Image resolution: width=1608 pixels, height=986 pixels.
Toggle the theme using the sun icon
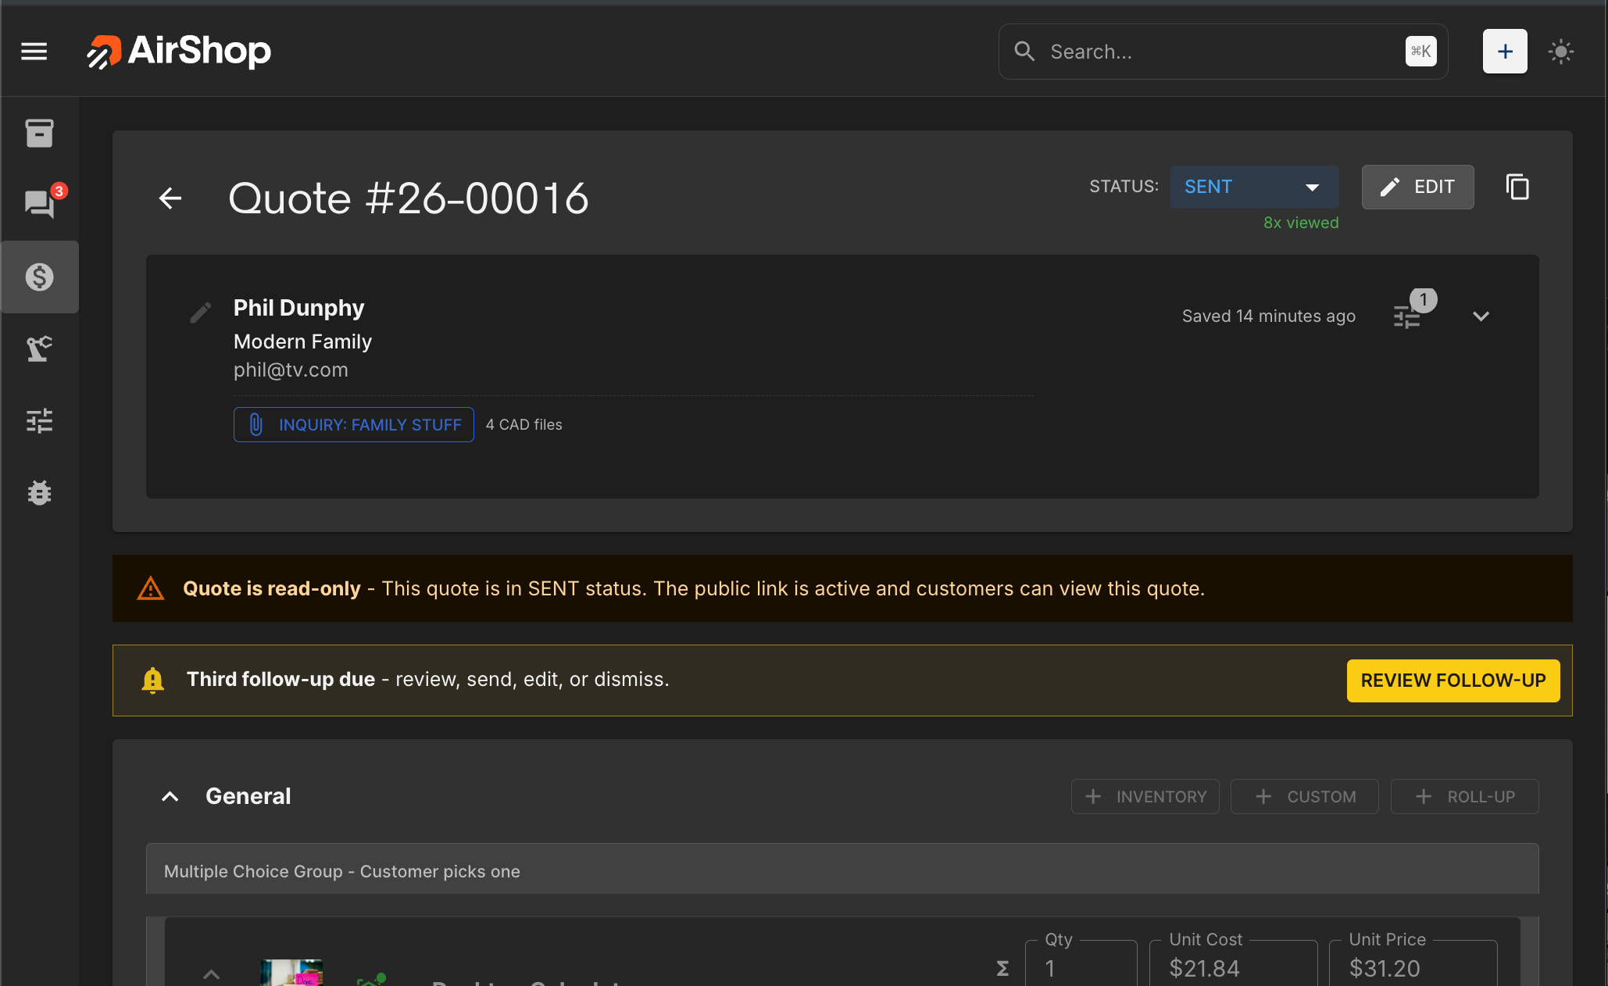1561,51
